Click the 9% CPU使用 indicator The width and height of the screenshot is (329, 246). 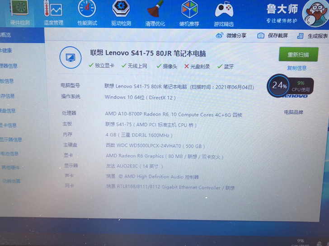[301, 86]
